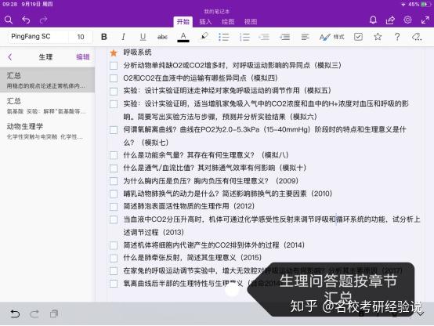The image size is (434, 326).
Task: Go back using sidebar chevron
Action: tap(10, 57)
